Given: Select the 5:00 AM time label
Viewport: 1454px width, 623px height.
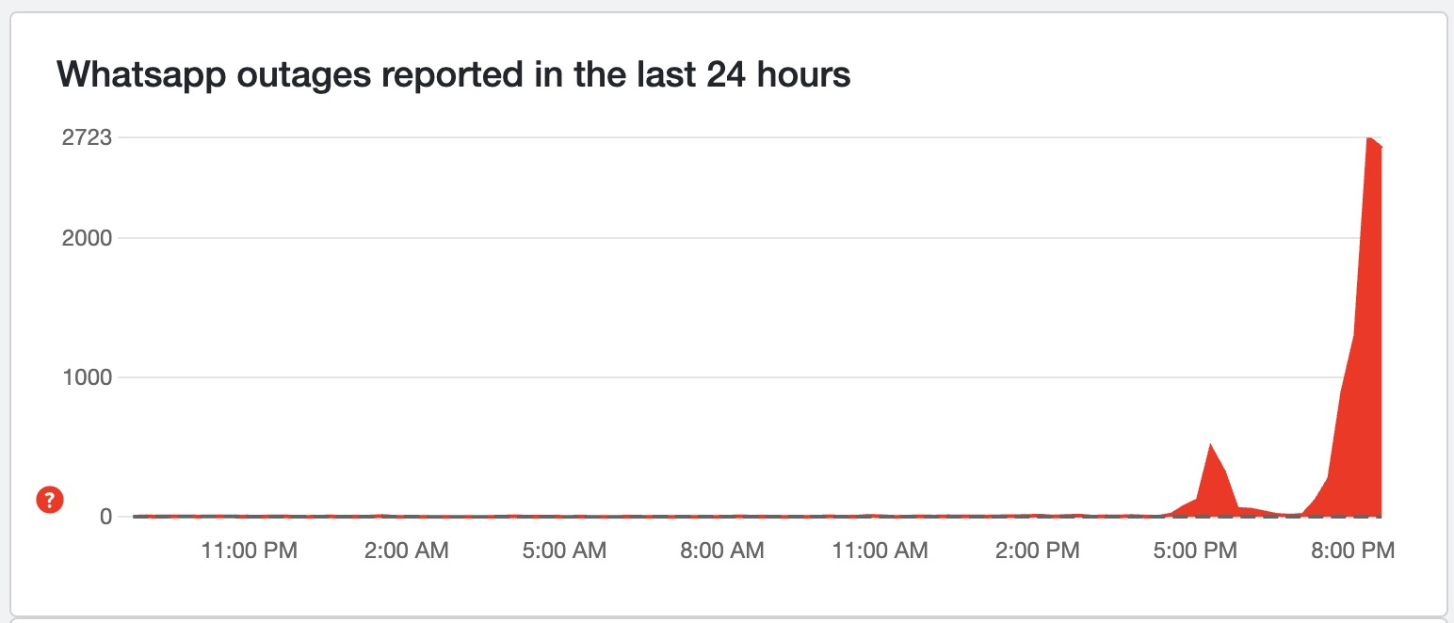Looking at the screenshot, I should click(563, 551).
